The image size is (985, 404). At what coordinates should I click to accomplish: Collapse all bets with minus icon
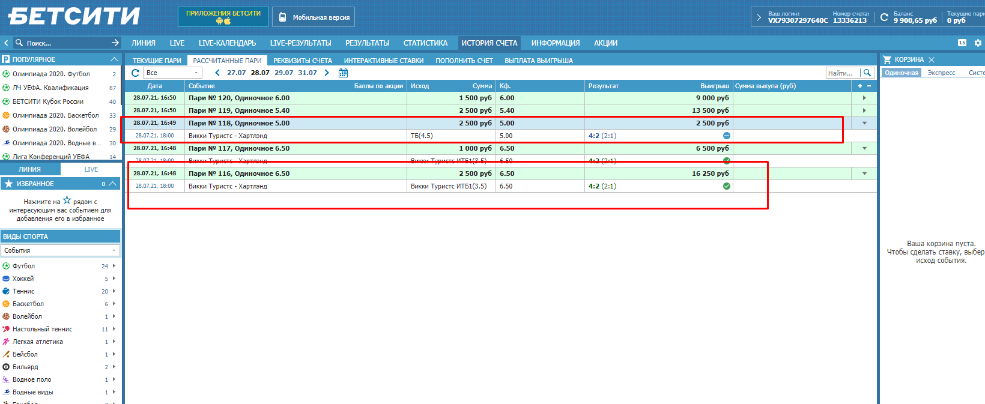(869, 86)
